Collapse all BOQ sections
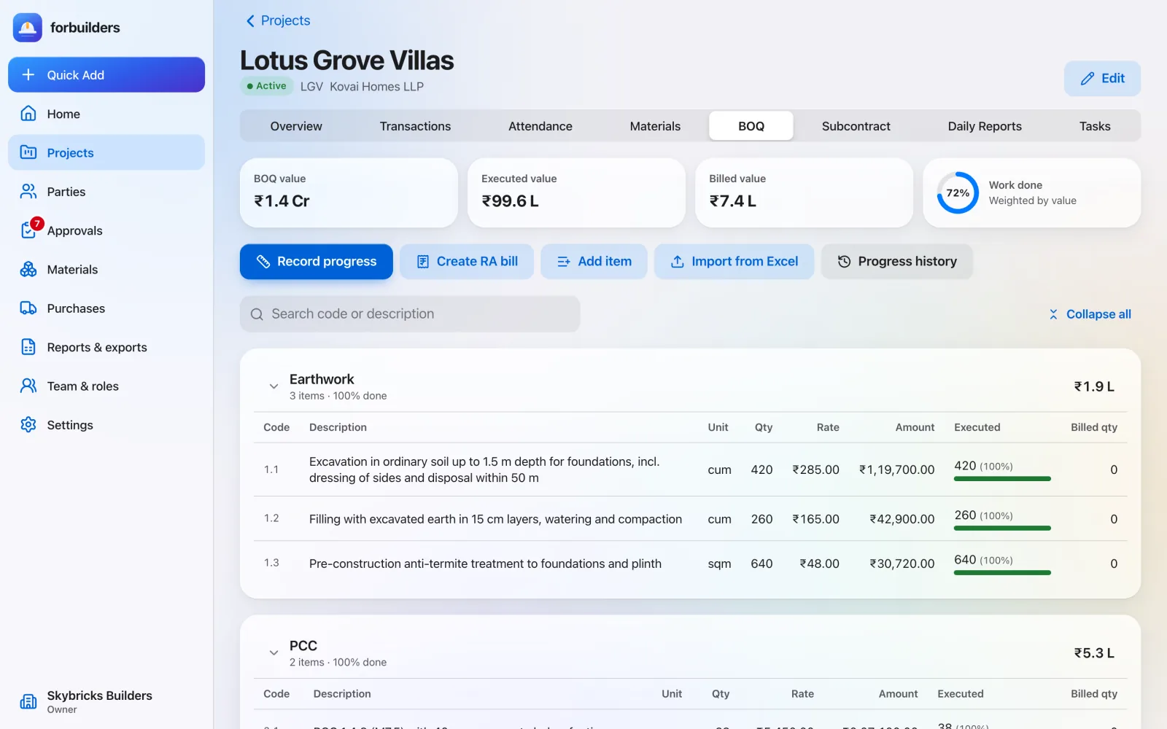Viewport: 1167px width, 729px height. click(1090, 314)
